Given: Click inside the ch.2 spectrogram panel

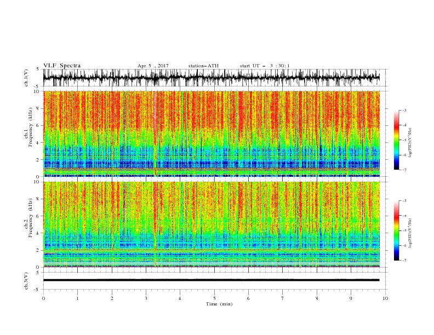Looking at the screenshot, I should [211, 224].
